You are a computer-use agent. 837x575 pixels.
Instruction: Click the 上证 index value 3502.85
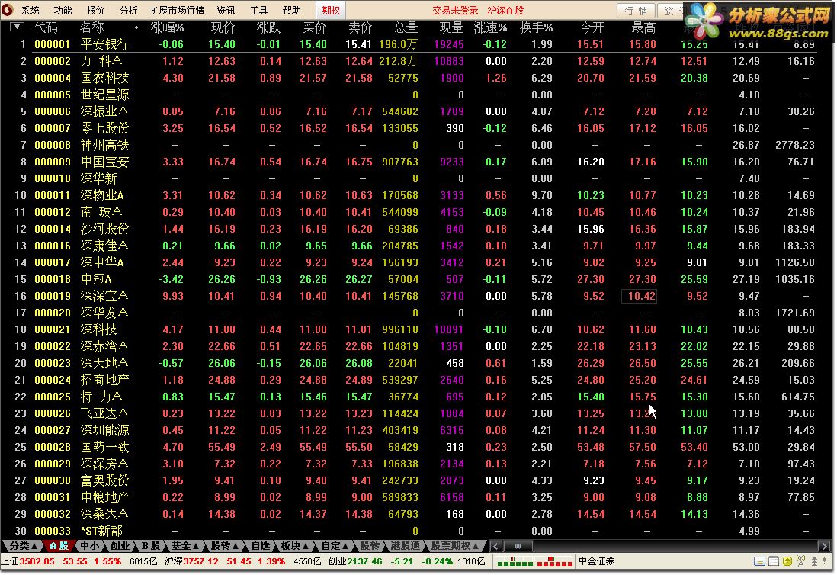tap(37, 561)
